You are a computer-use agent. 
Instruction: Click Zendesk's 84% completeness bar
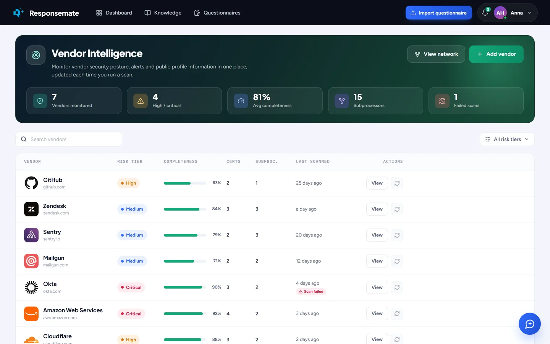(x=185, y=209)
